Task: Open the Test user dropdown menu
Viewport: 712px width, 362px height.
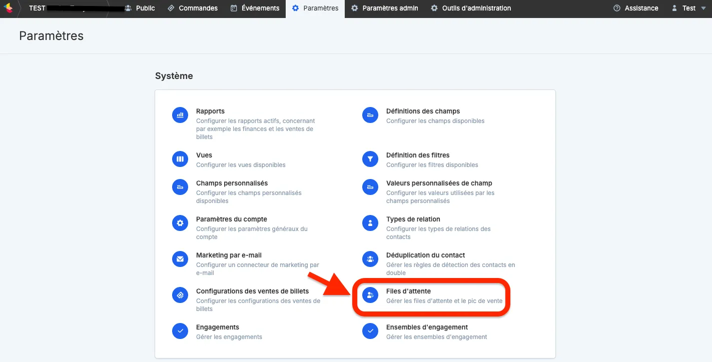Action: click(689, 8)
